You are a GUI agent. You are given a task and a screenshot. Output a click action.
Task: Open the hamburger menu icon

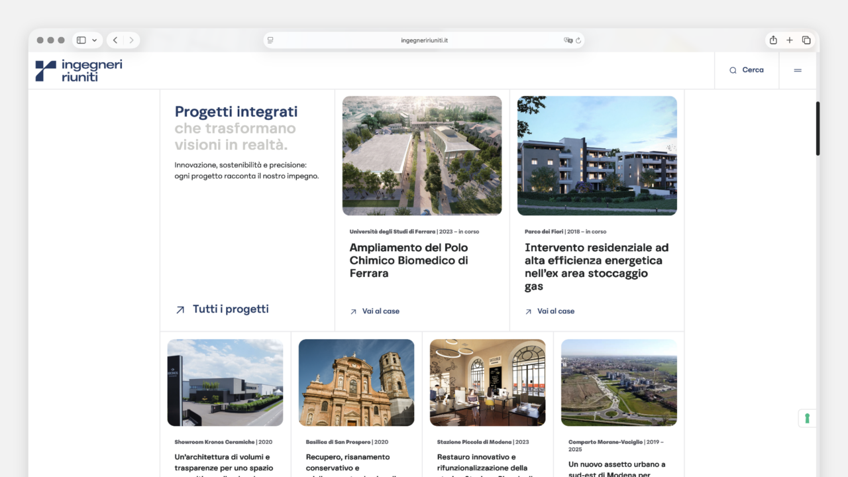pos(798,70)
